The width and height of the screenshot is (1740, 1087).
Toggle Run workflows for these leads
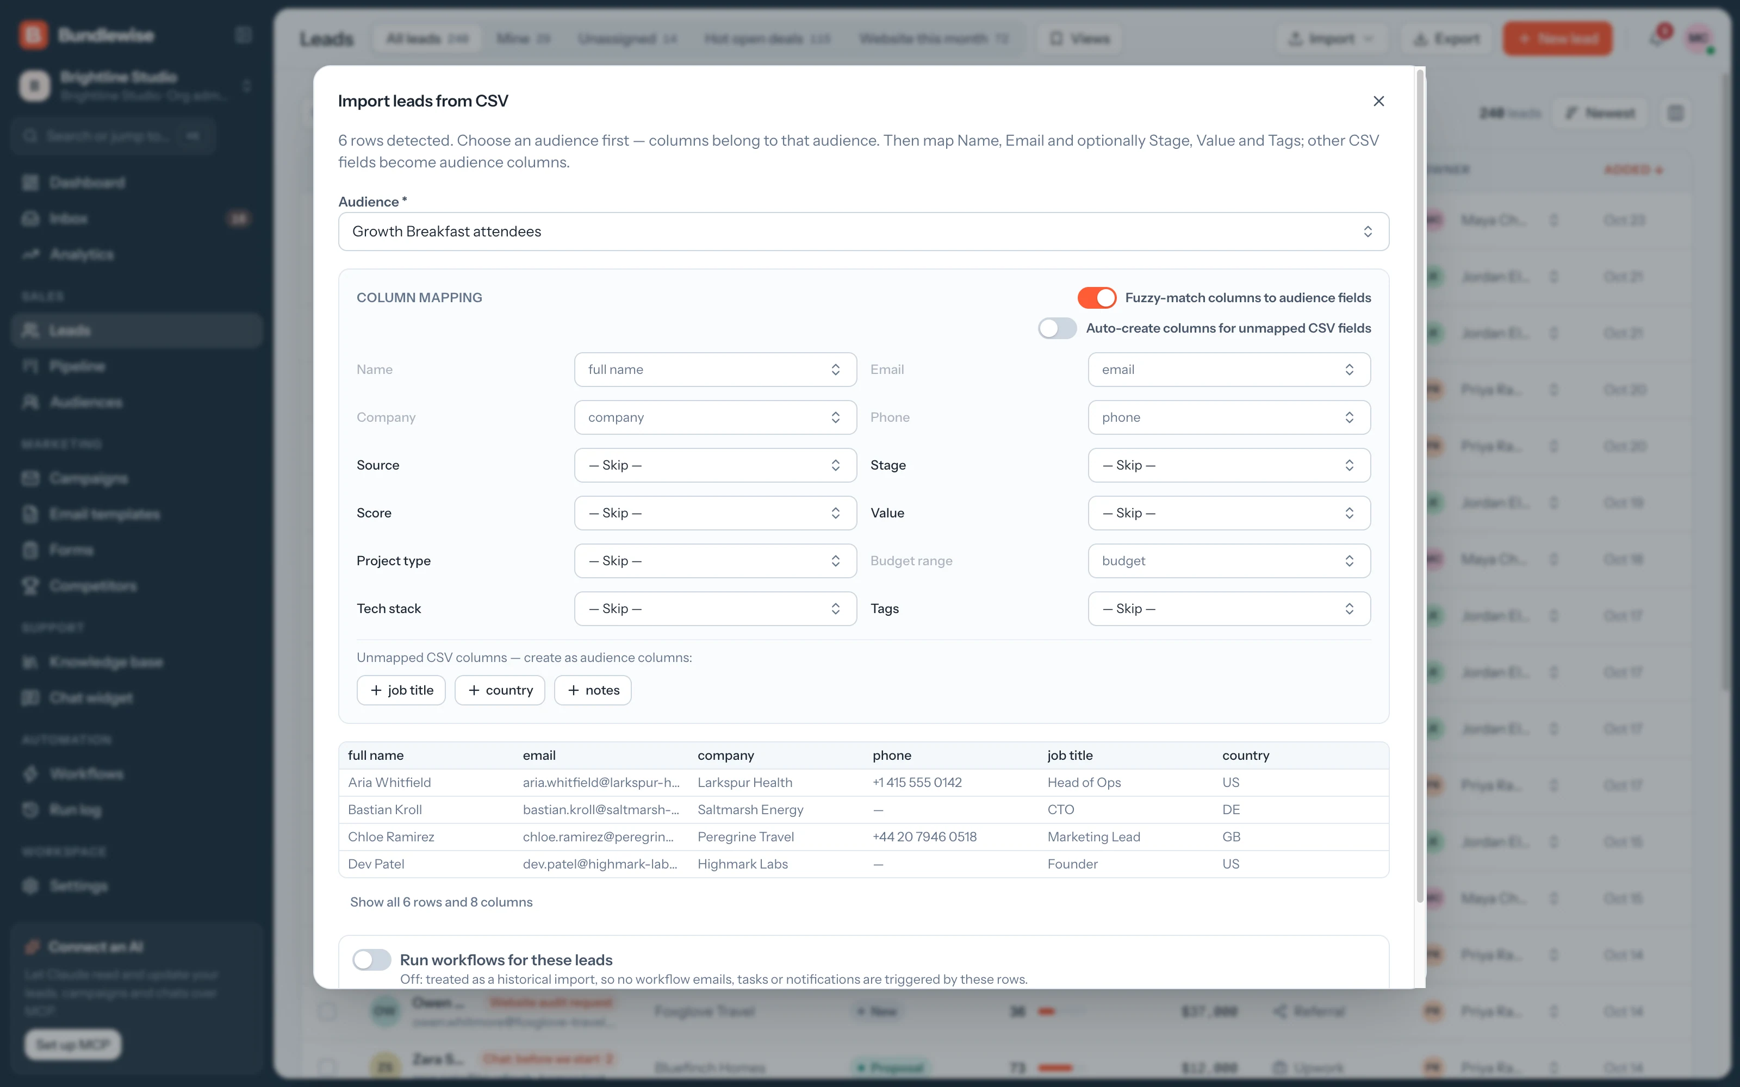[372, 960]
